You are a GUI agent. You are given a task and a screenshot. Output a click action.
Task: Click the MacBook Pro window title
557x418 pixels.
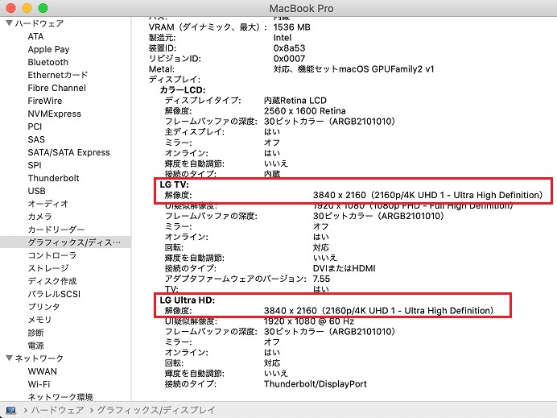pyautogui.click(x=301, y=8)
